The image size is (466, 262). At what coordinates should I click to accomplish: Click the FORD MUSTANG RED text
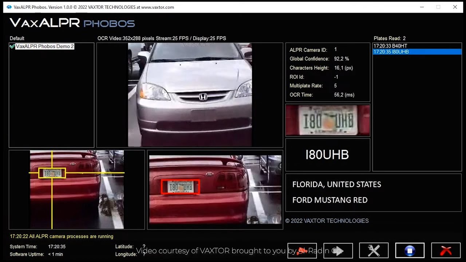click(330, 200)
